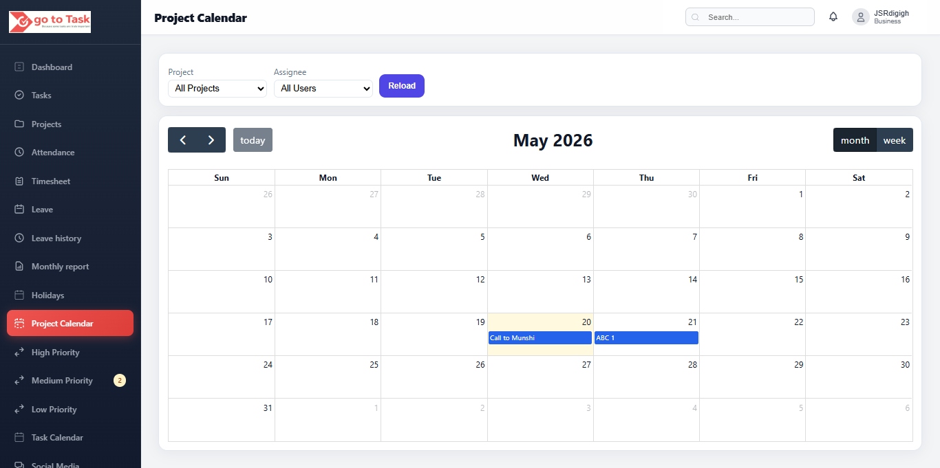Open the Call to Munshi event
The image size is (940, 468).
540,338
